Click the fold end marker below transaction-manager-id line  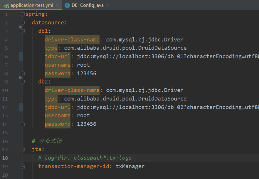pyautogui.click(x=23, y=166)
